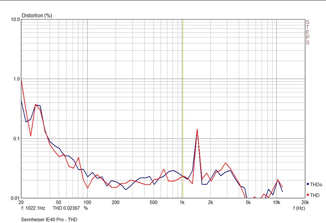
Task: Click the 10.0 distortion axis tick label
Action: 15,20
